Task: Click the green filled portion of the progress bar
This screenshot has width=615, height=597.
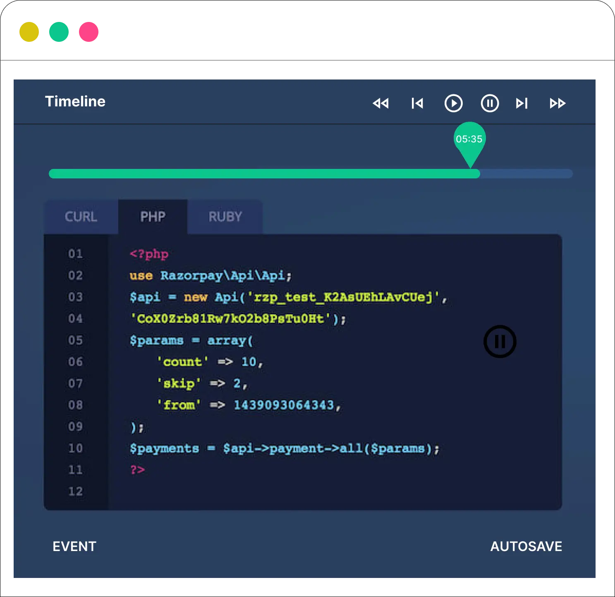Action: click(265, 174)
